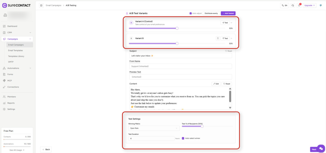Click the From Name input field
The image size is (326, 153).
[181, 66]
